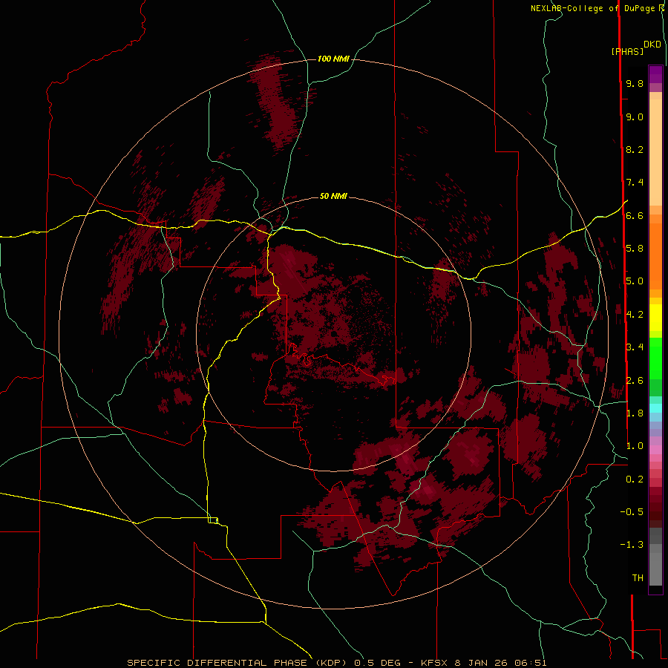
Task: Click the NEXLAB-College of DuPage header text
Action: pyautogui.click(x=592, y=8)
